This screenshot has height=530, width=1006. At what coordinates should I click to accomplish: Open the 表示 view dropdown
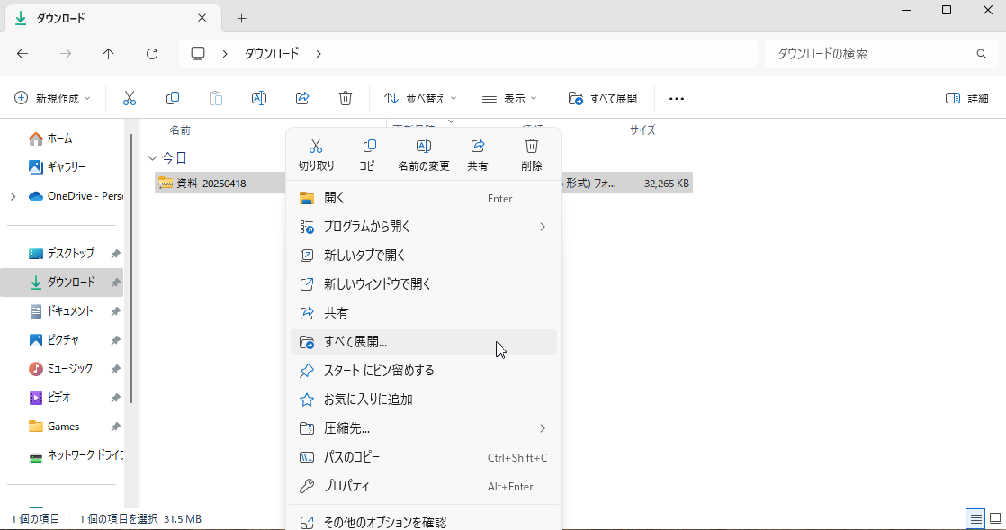[x=510, y=98]
